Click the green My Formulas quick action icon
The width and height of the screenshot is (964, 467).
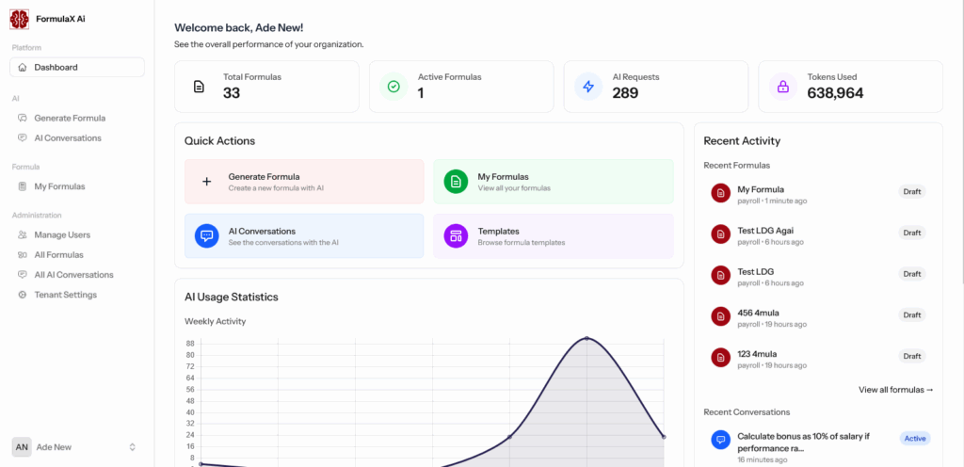point(456,182)
